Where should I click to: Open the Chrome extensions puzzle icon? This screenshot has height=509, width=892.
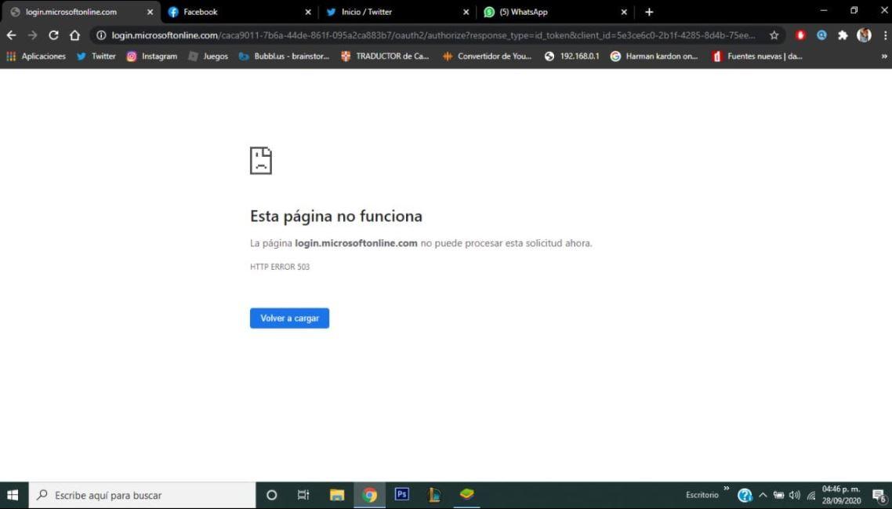[843, 35]
